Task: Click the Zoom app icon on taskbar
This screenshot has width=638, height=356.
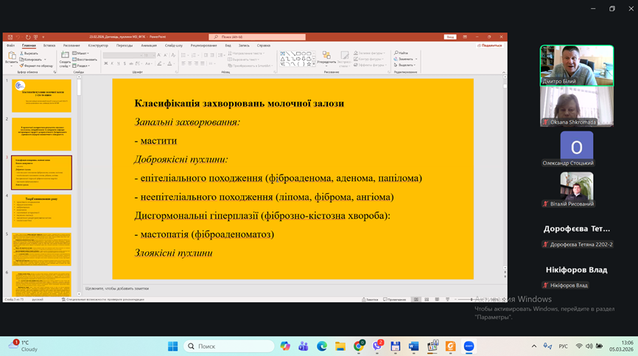Action: 469,346
